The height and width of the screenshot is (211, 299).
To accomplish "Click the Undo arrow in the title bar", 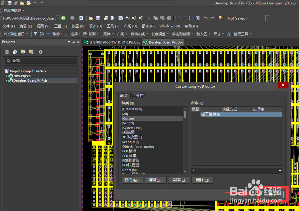I will (x=35, y=3).
